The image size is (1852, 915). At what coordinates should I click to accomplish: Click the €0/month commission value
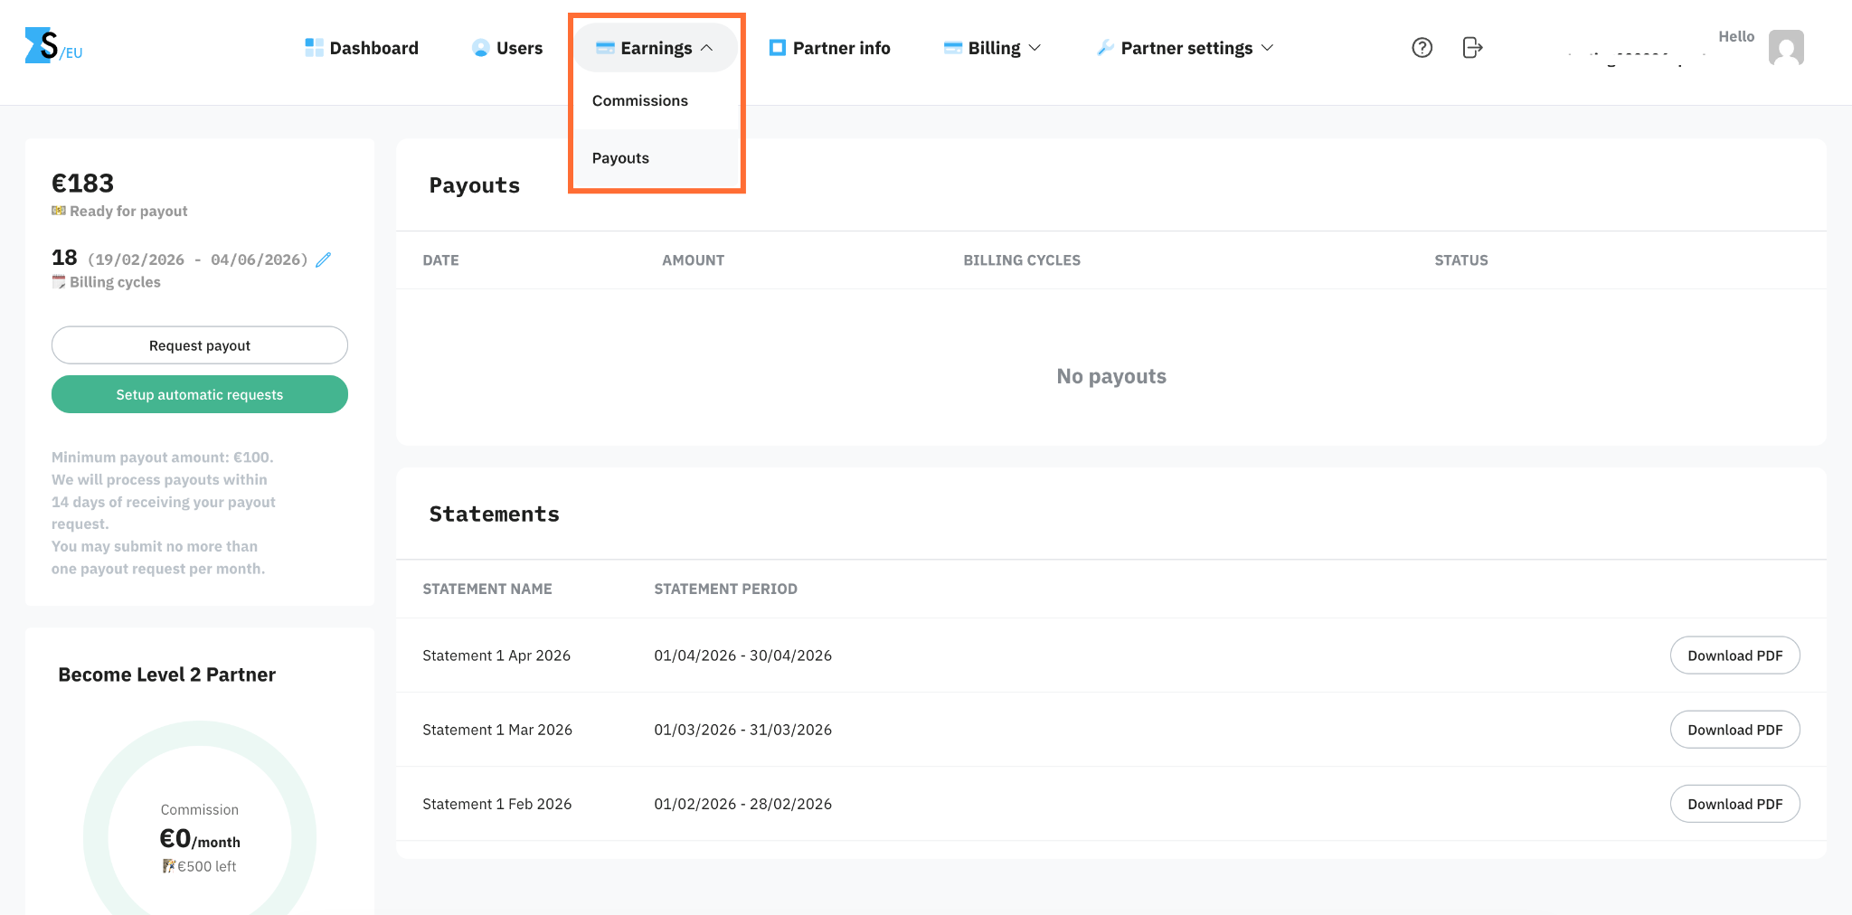point(200,839)
